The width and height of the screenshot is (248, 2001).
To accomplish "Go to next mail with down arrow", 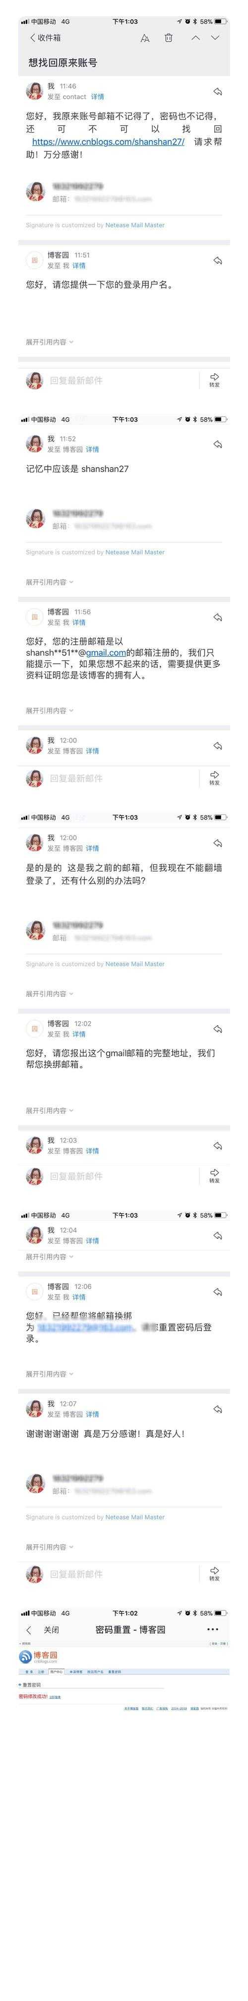I will click(x=215, y=37).
